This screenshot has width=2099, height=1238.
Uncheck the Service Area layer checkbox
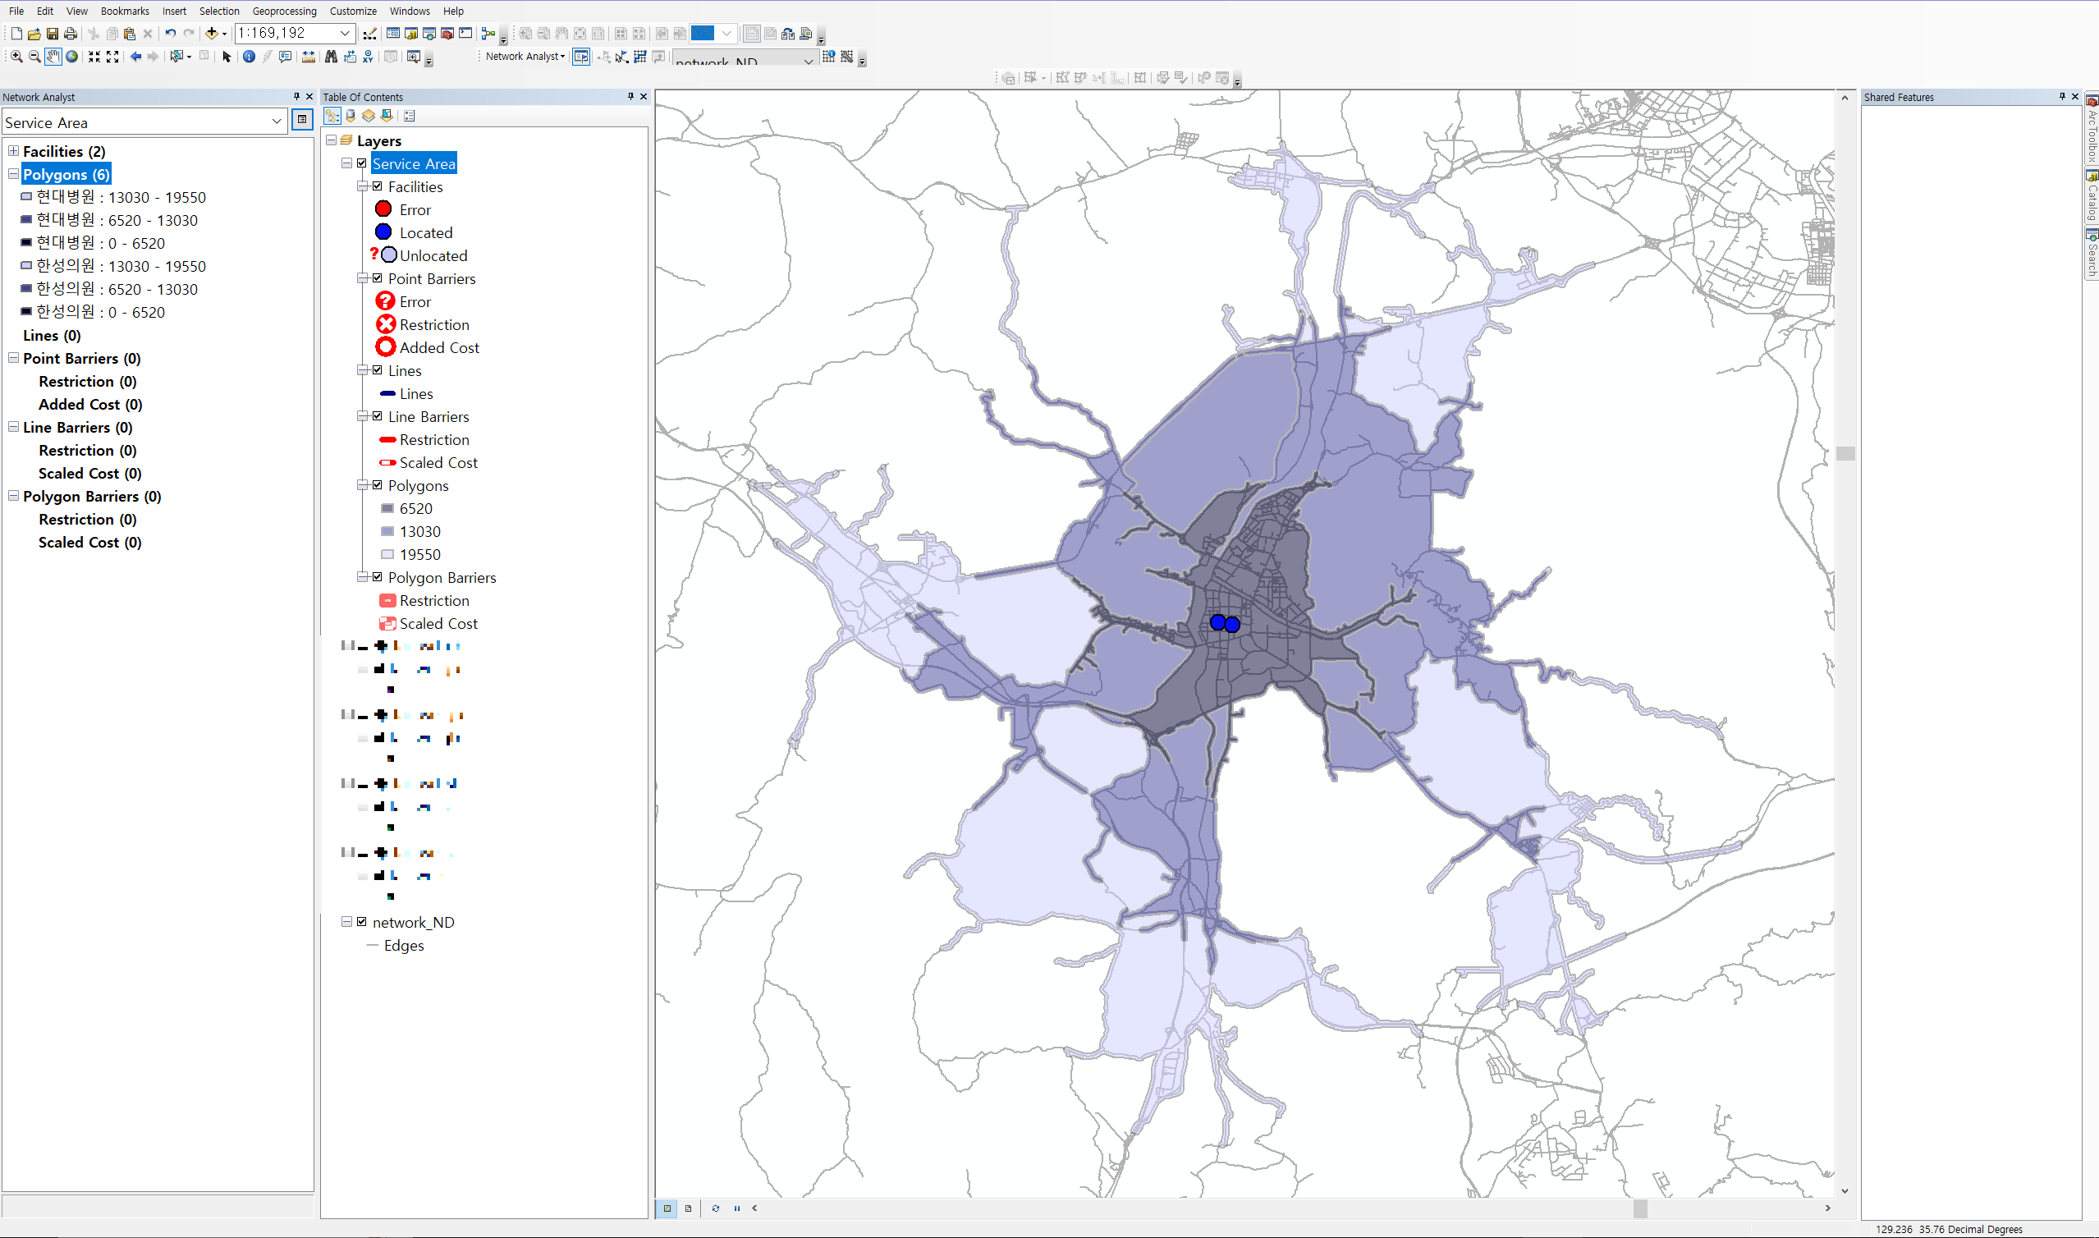(x=362, y=163)
